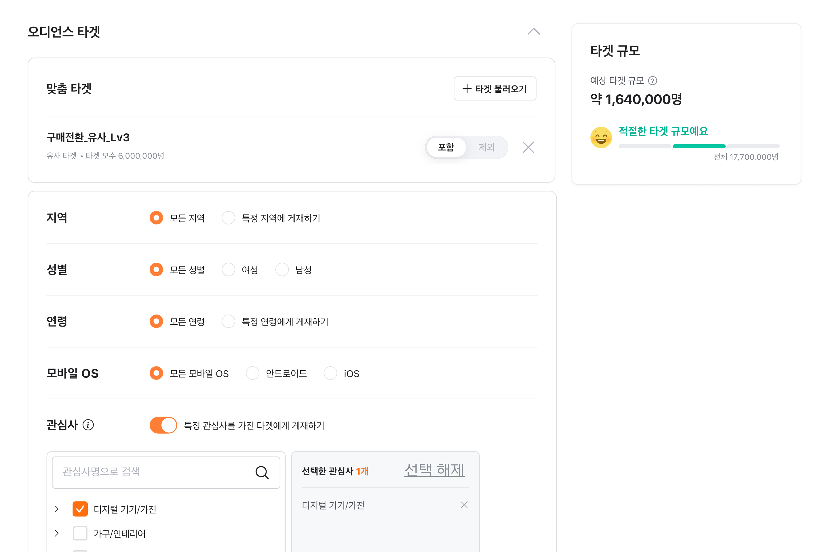This screenshot has height=552, width=829.
Task: Click the 약 1,640,000명 estimate value
Action: point(636,99)
